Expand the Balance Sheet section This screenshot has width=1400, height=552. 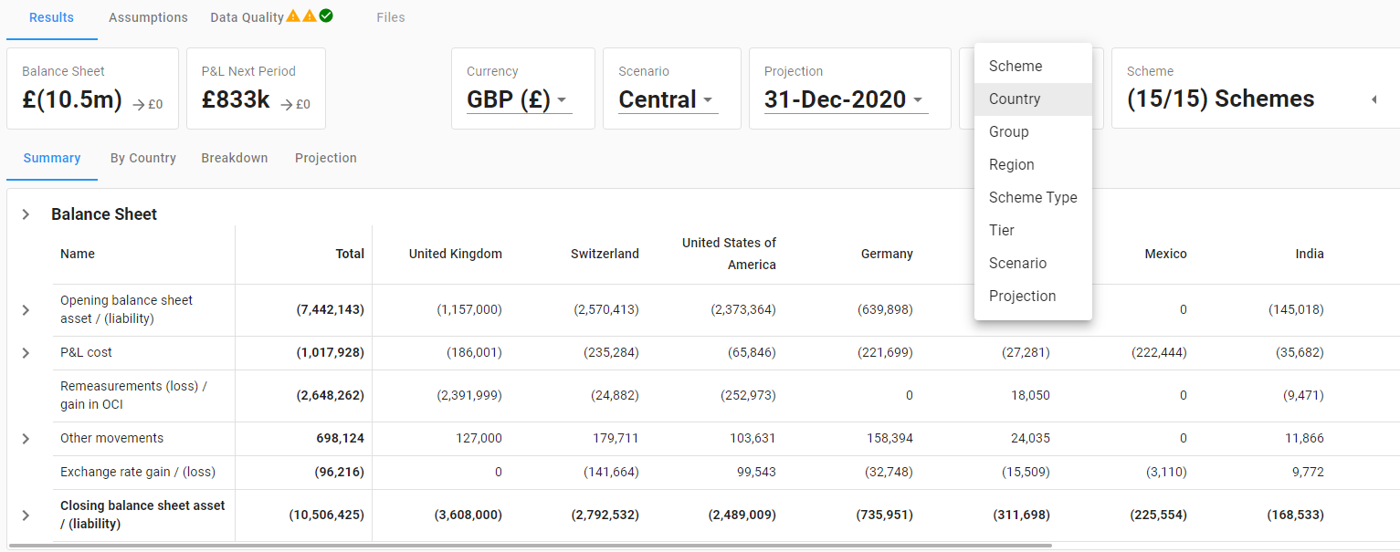tap(26, 214)
